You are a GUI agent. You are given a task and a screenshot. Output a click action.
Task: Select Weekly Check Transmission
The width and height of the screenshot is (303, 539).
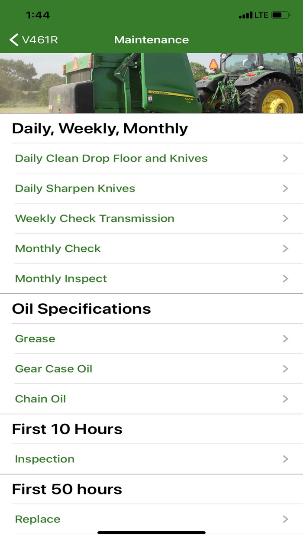tap(94, 218)
